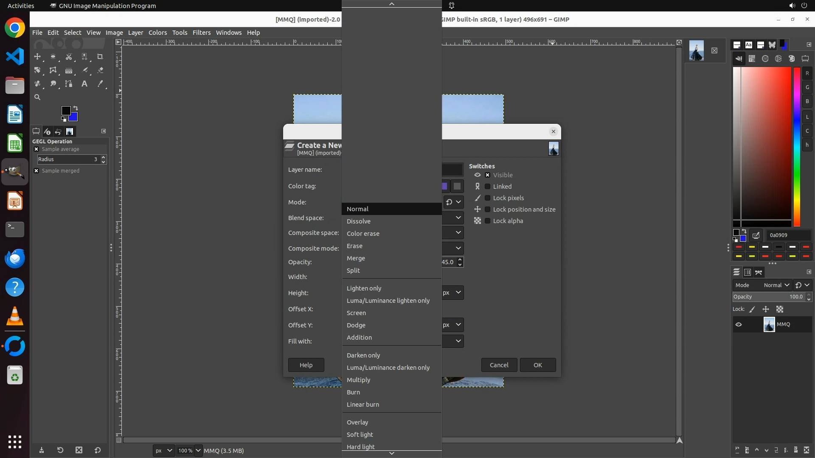The image size is (815, 458).
Task: Select the Crop tool
Action: (100, 57)
